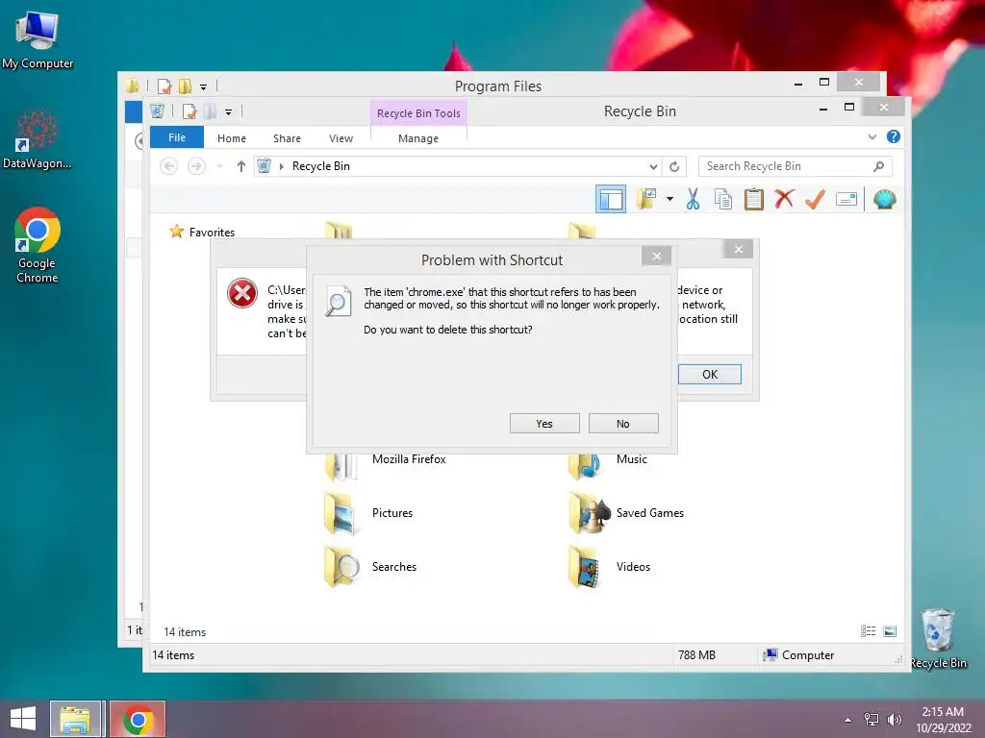Click the Recycle Bin Tools contextual tab header
985x738 pixels.
418,113
